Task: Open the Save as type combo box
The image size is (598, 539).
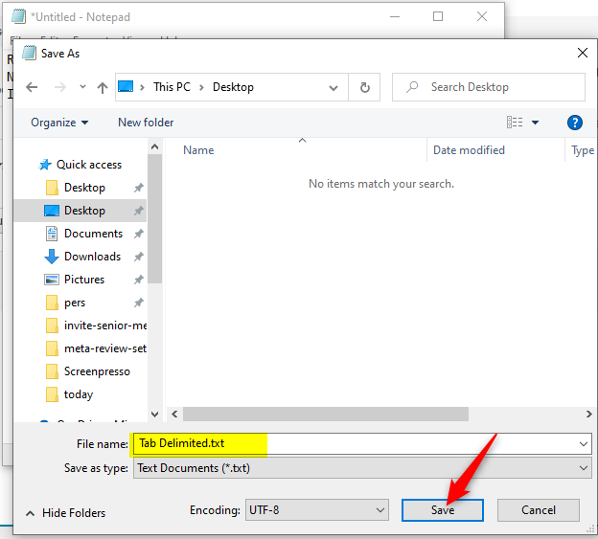Action: [x=362, y=468]
